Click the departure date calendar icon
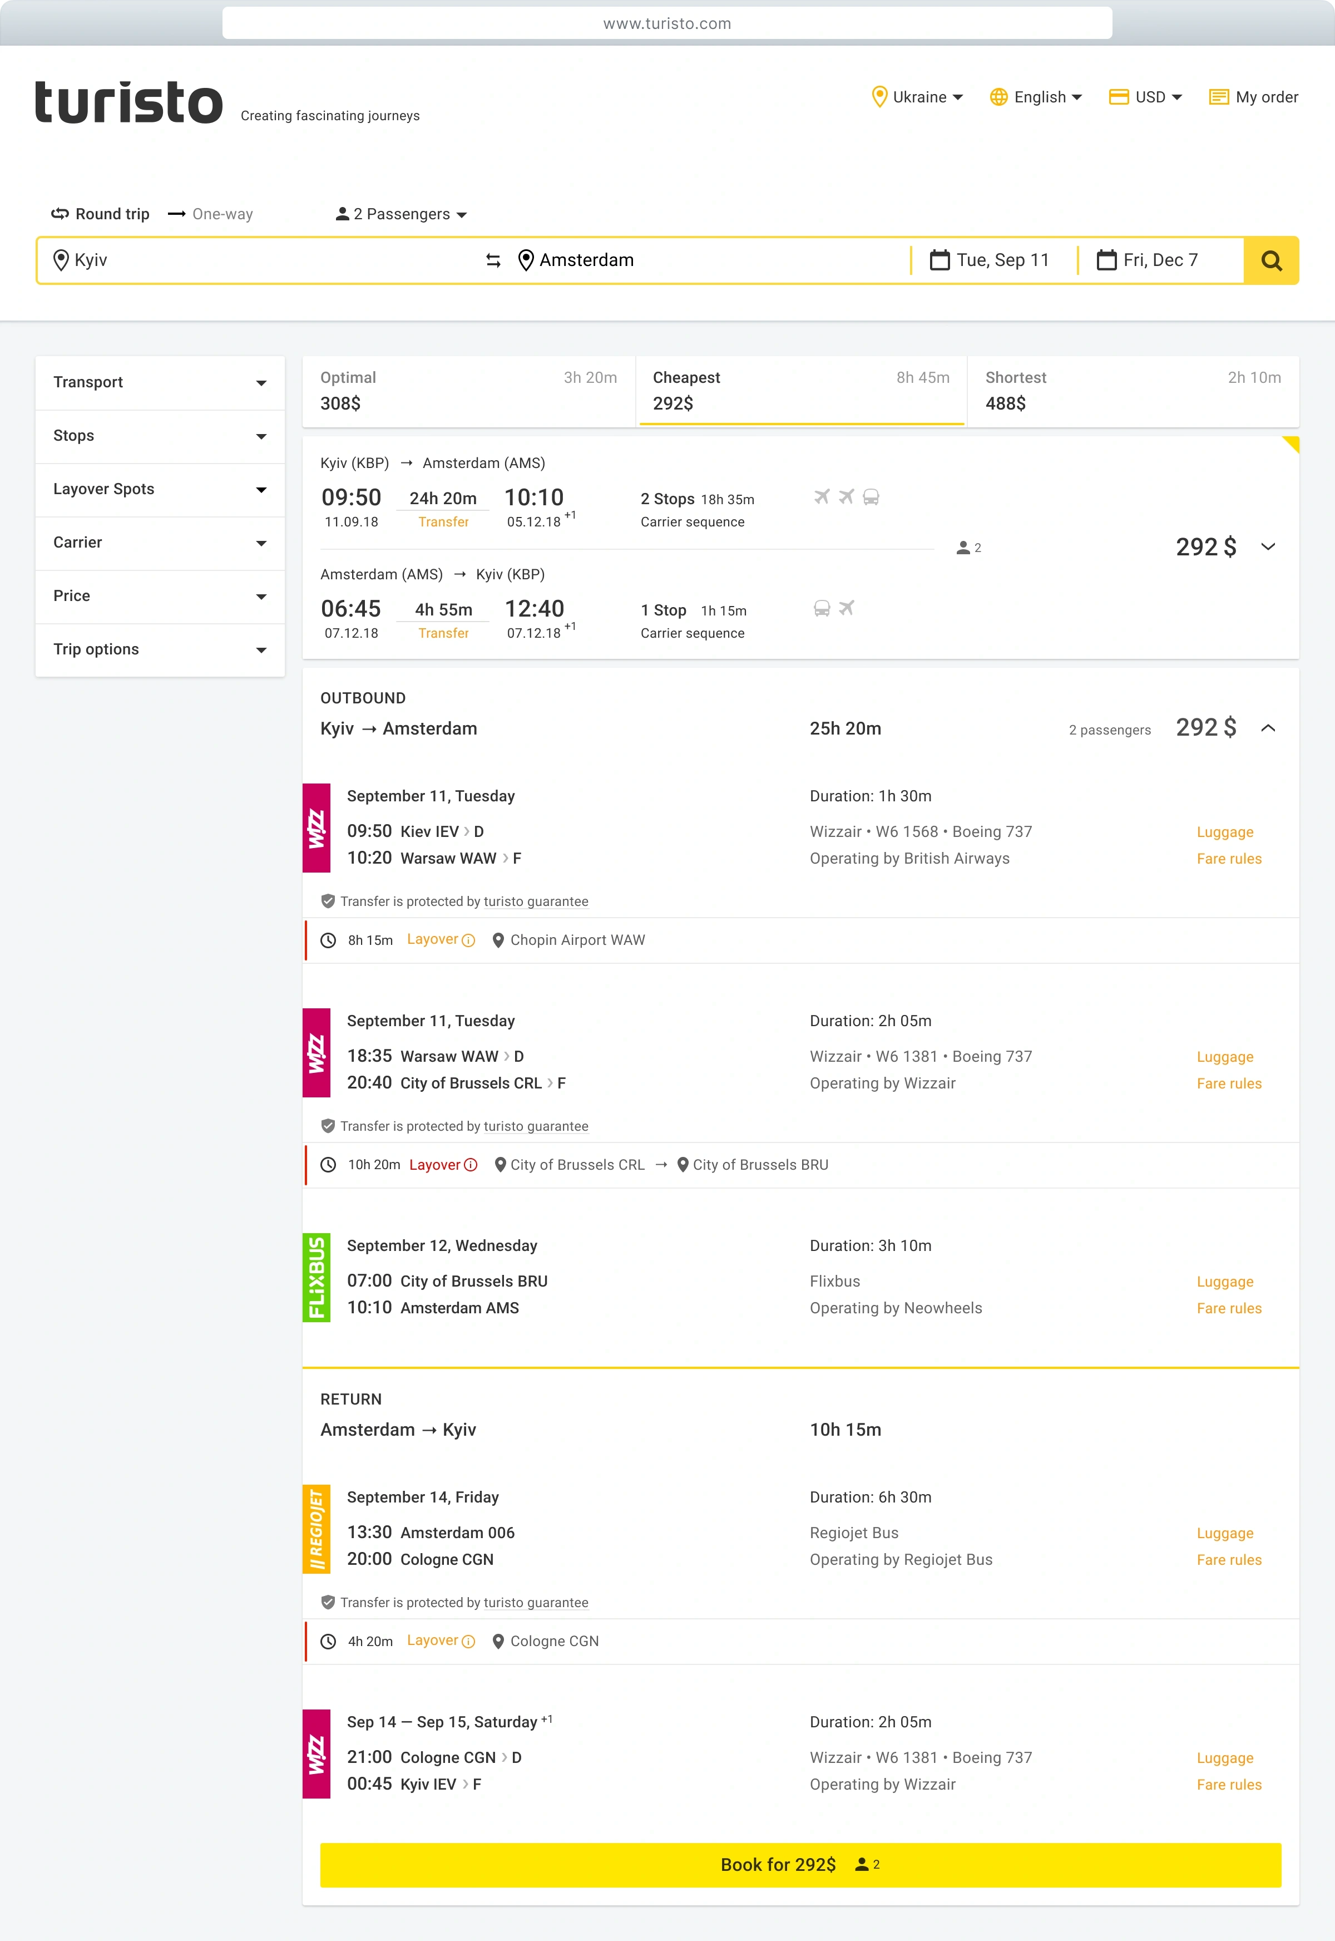Screen dimensions: 1335x1941 pyautogui.click(x=940, y=260)
